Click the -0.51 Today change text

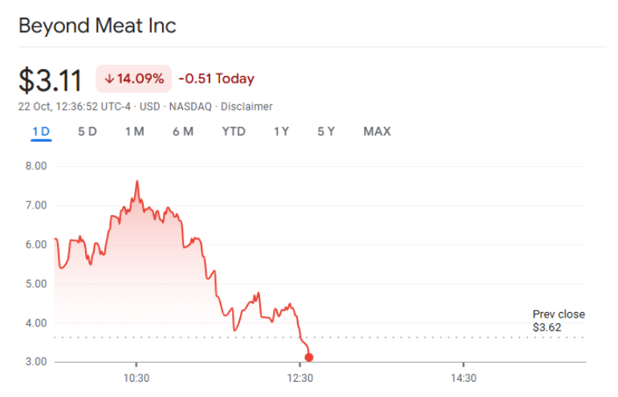216,79
